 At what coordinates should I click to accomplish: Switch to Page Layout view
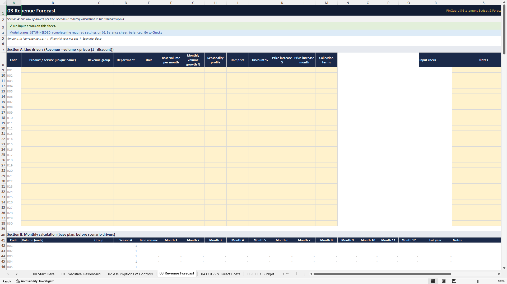[444, 281]
